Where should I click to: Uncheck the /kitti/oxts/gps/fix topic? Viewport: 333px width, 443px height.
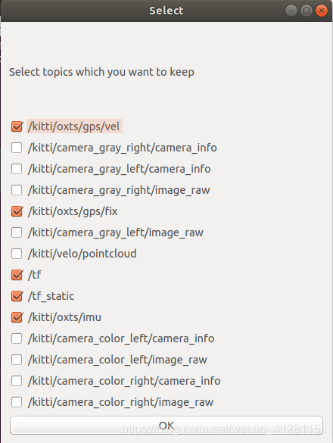click(17, 211)
